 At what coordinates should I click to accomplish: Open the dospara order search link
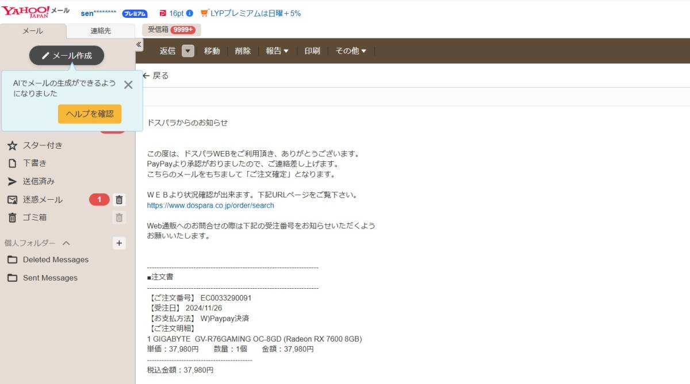coord(210,205)
